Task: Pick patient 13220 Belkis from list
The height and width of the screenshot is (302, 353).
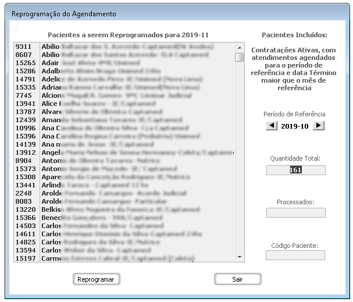Action: [x=116, y=209]
